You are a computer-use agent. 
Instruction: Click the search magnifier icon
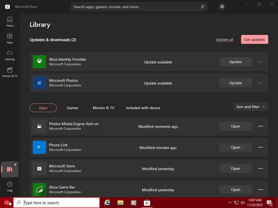pyautogui.click(x=203, y=7)
